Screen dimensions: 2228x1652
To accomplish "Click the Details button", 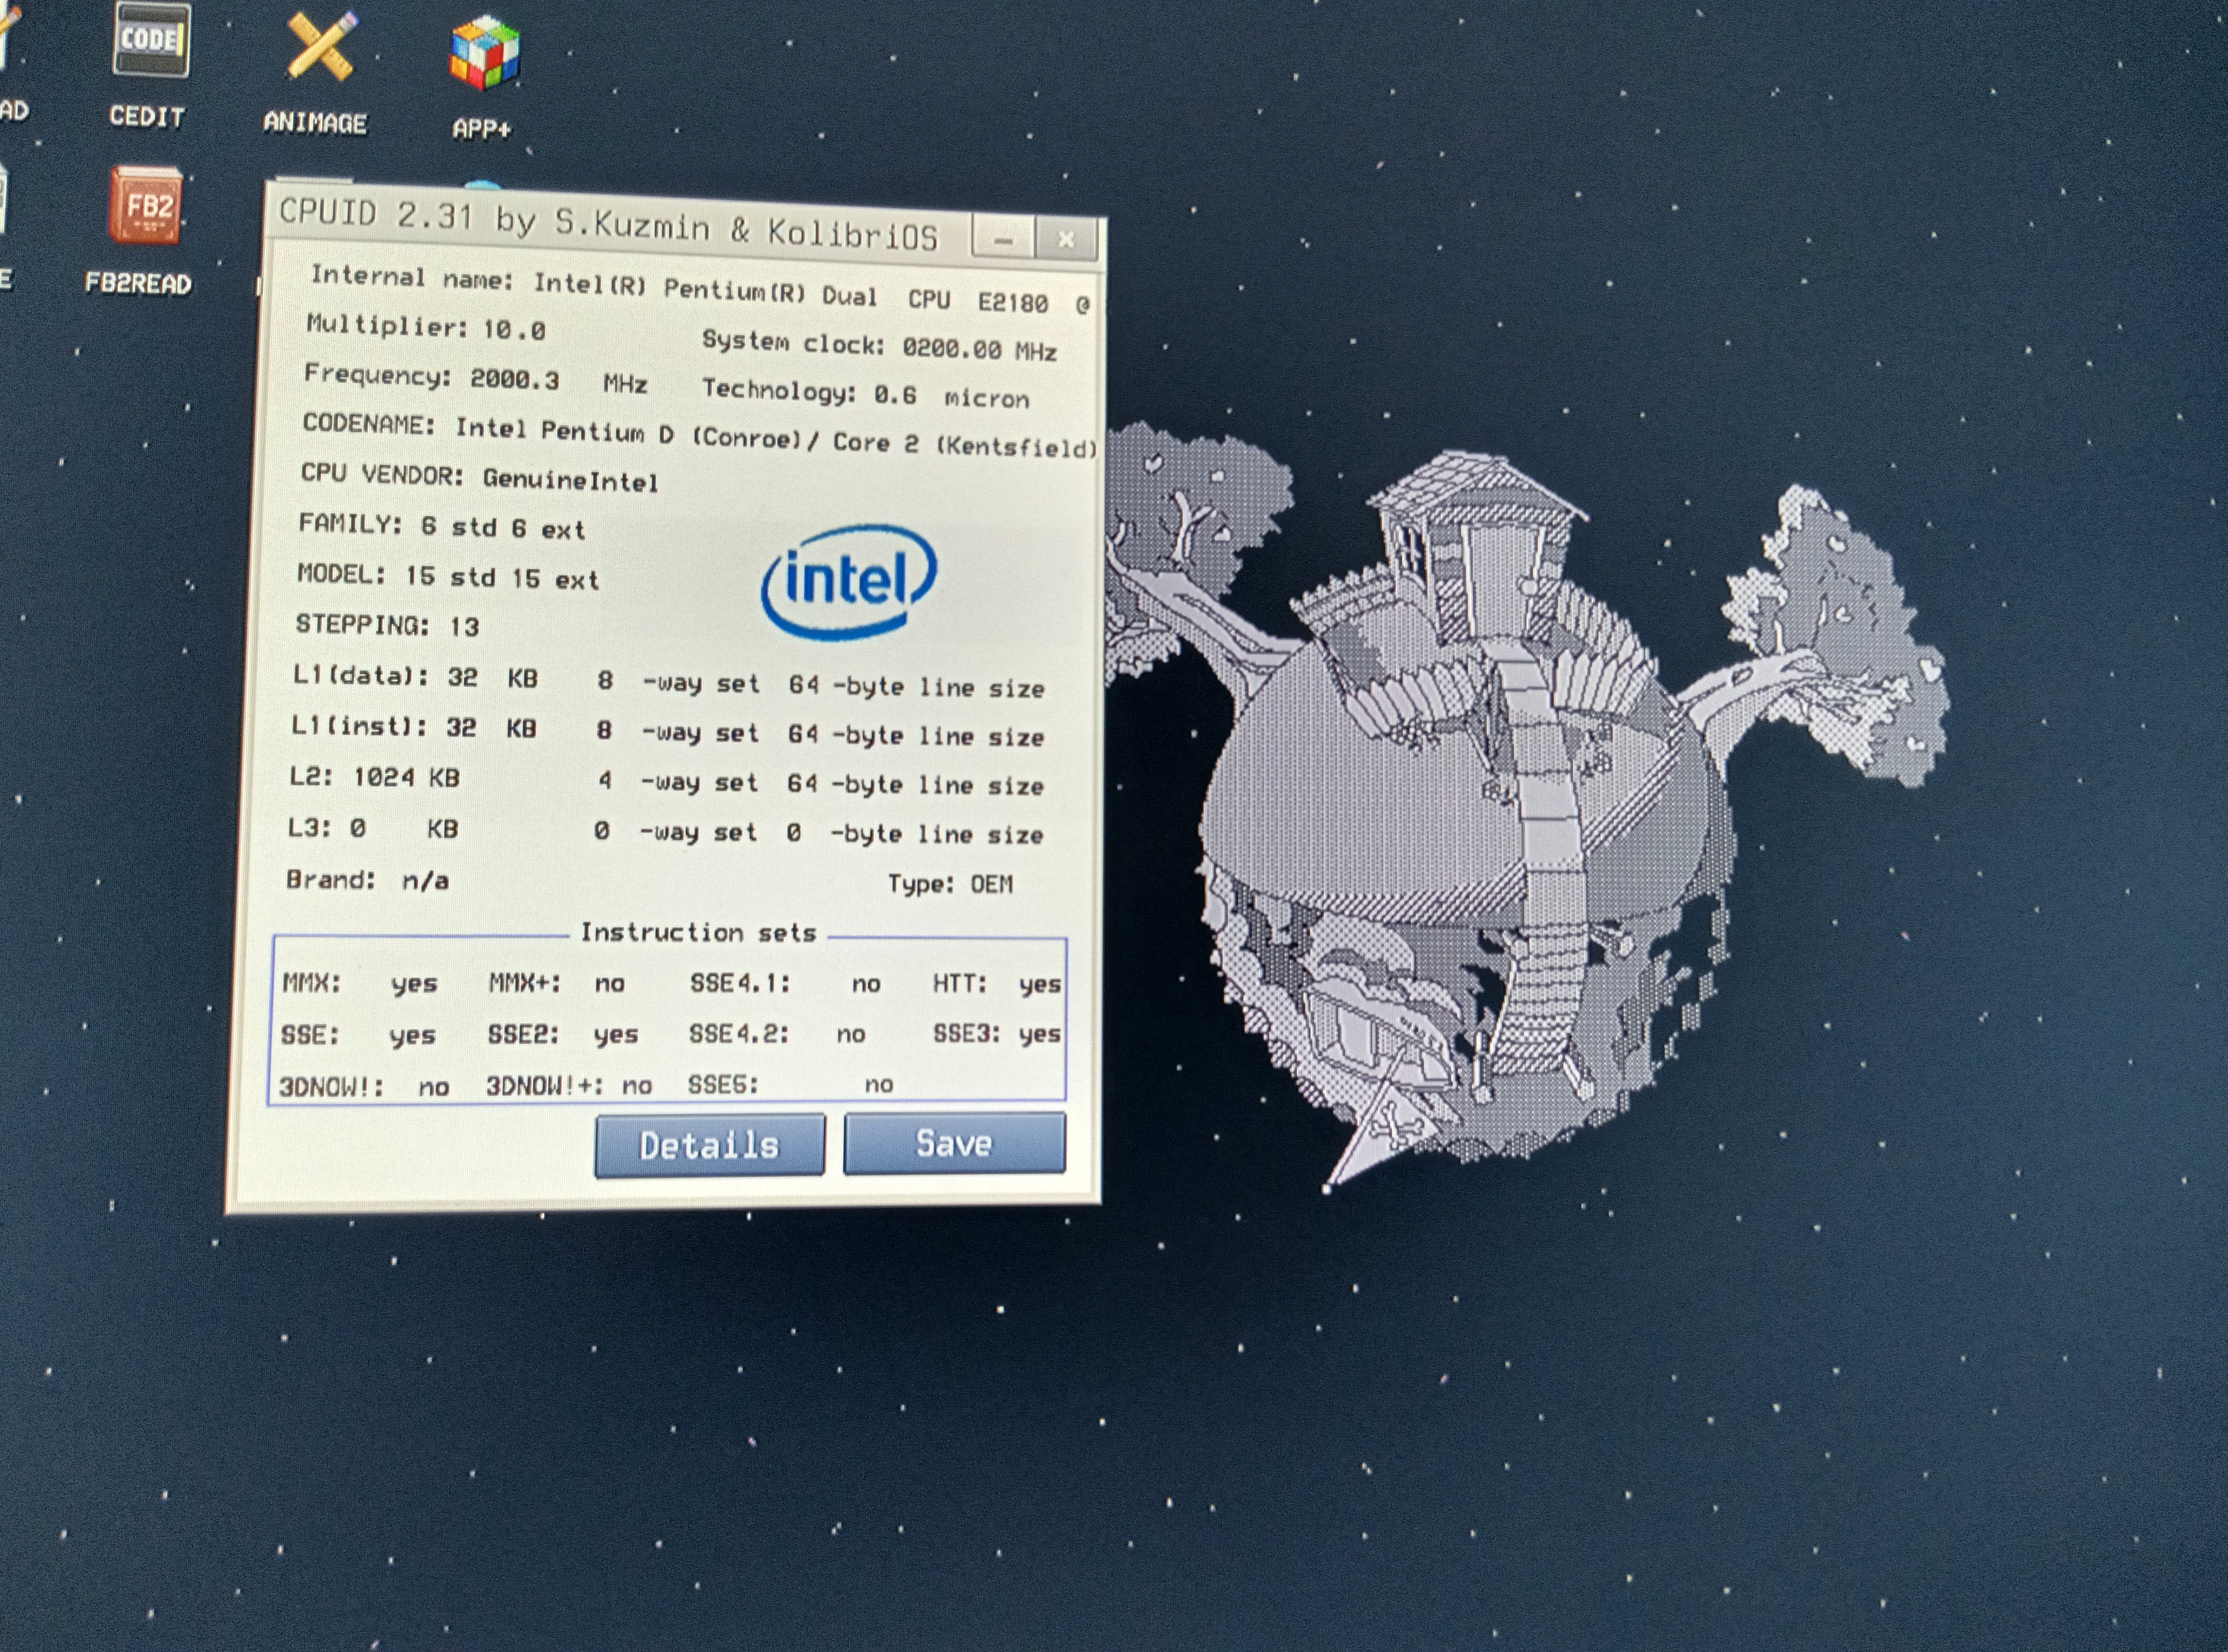I will tap(709, 1145).
